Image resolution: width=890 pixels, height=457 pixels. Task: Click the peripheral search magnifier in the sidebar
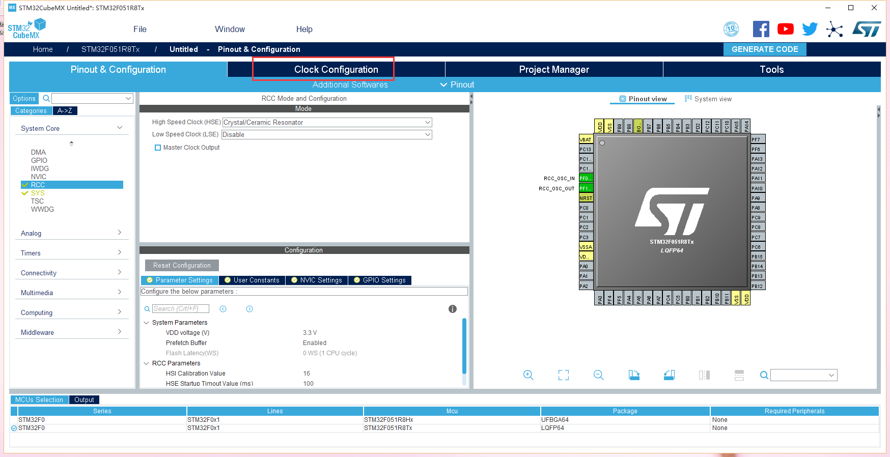click(x=46, y=98)
